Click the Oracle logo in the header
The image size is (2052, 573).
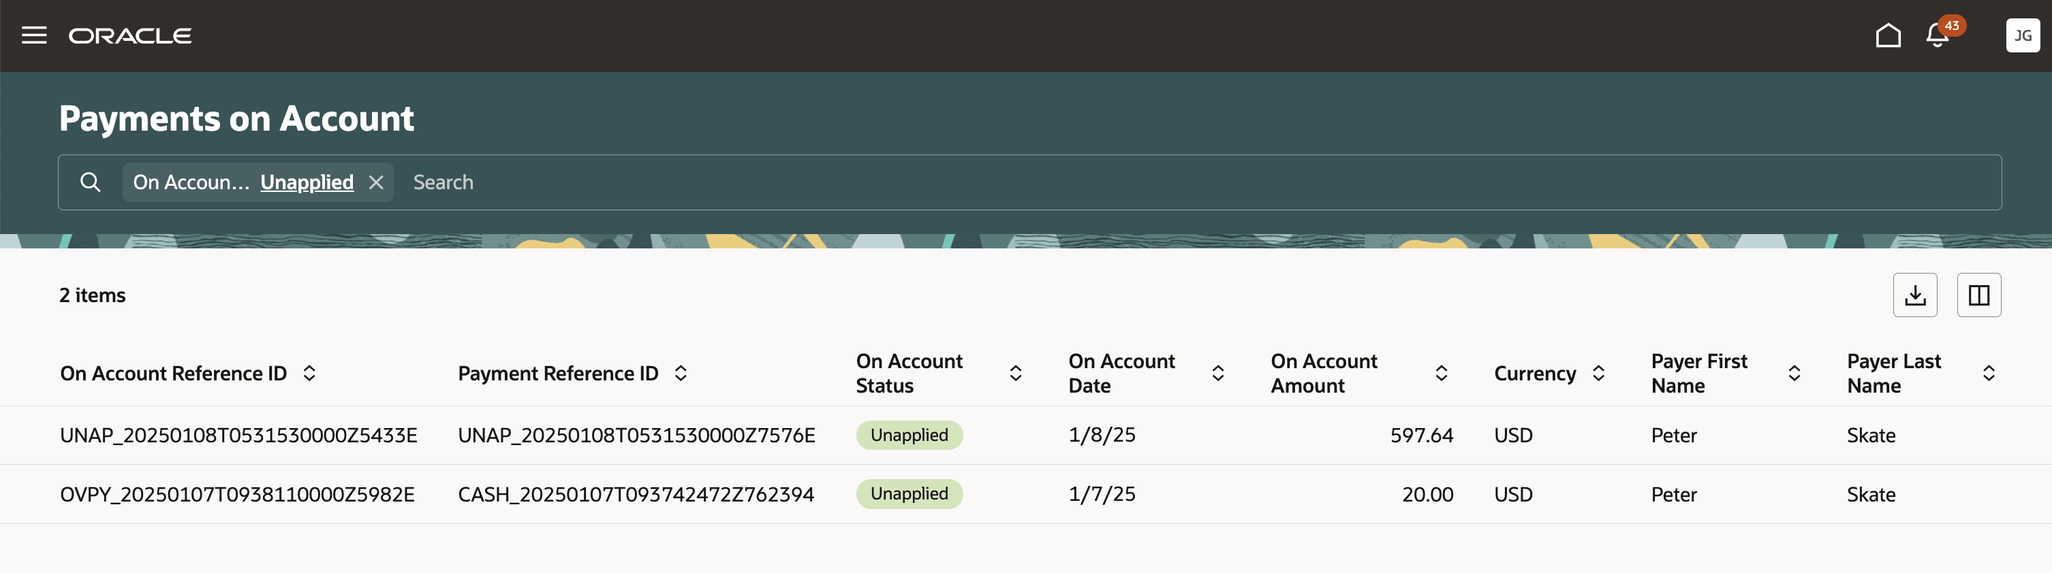tap(131, 35)
